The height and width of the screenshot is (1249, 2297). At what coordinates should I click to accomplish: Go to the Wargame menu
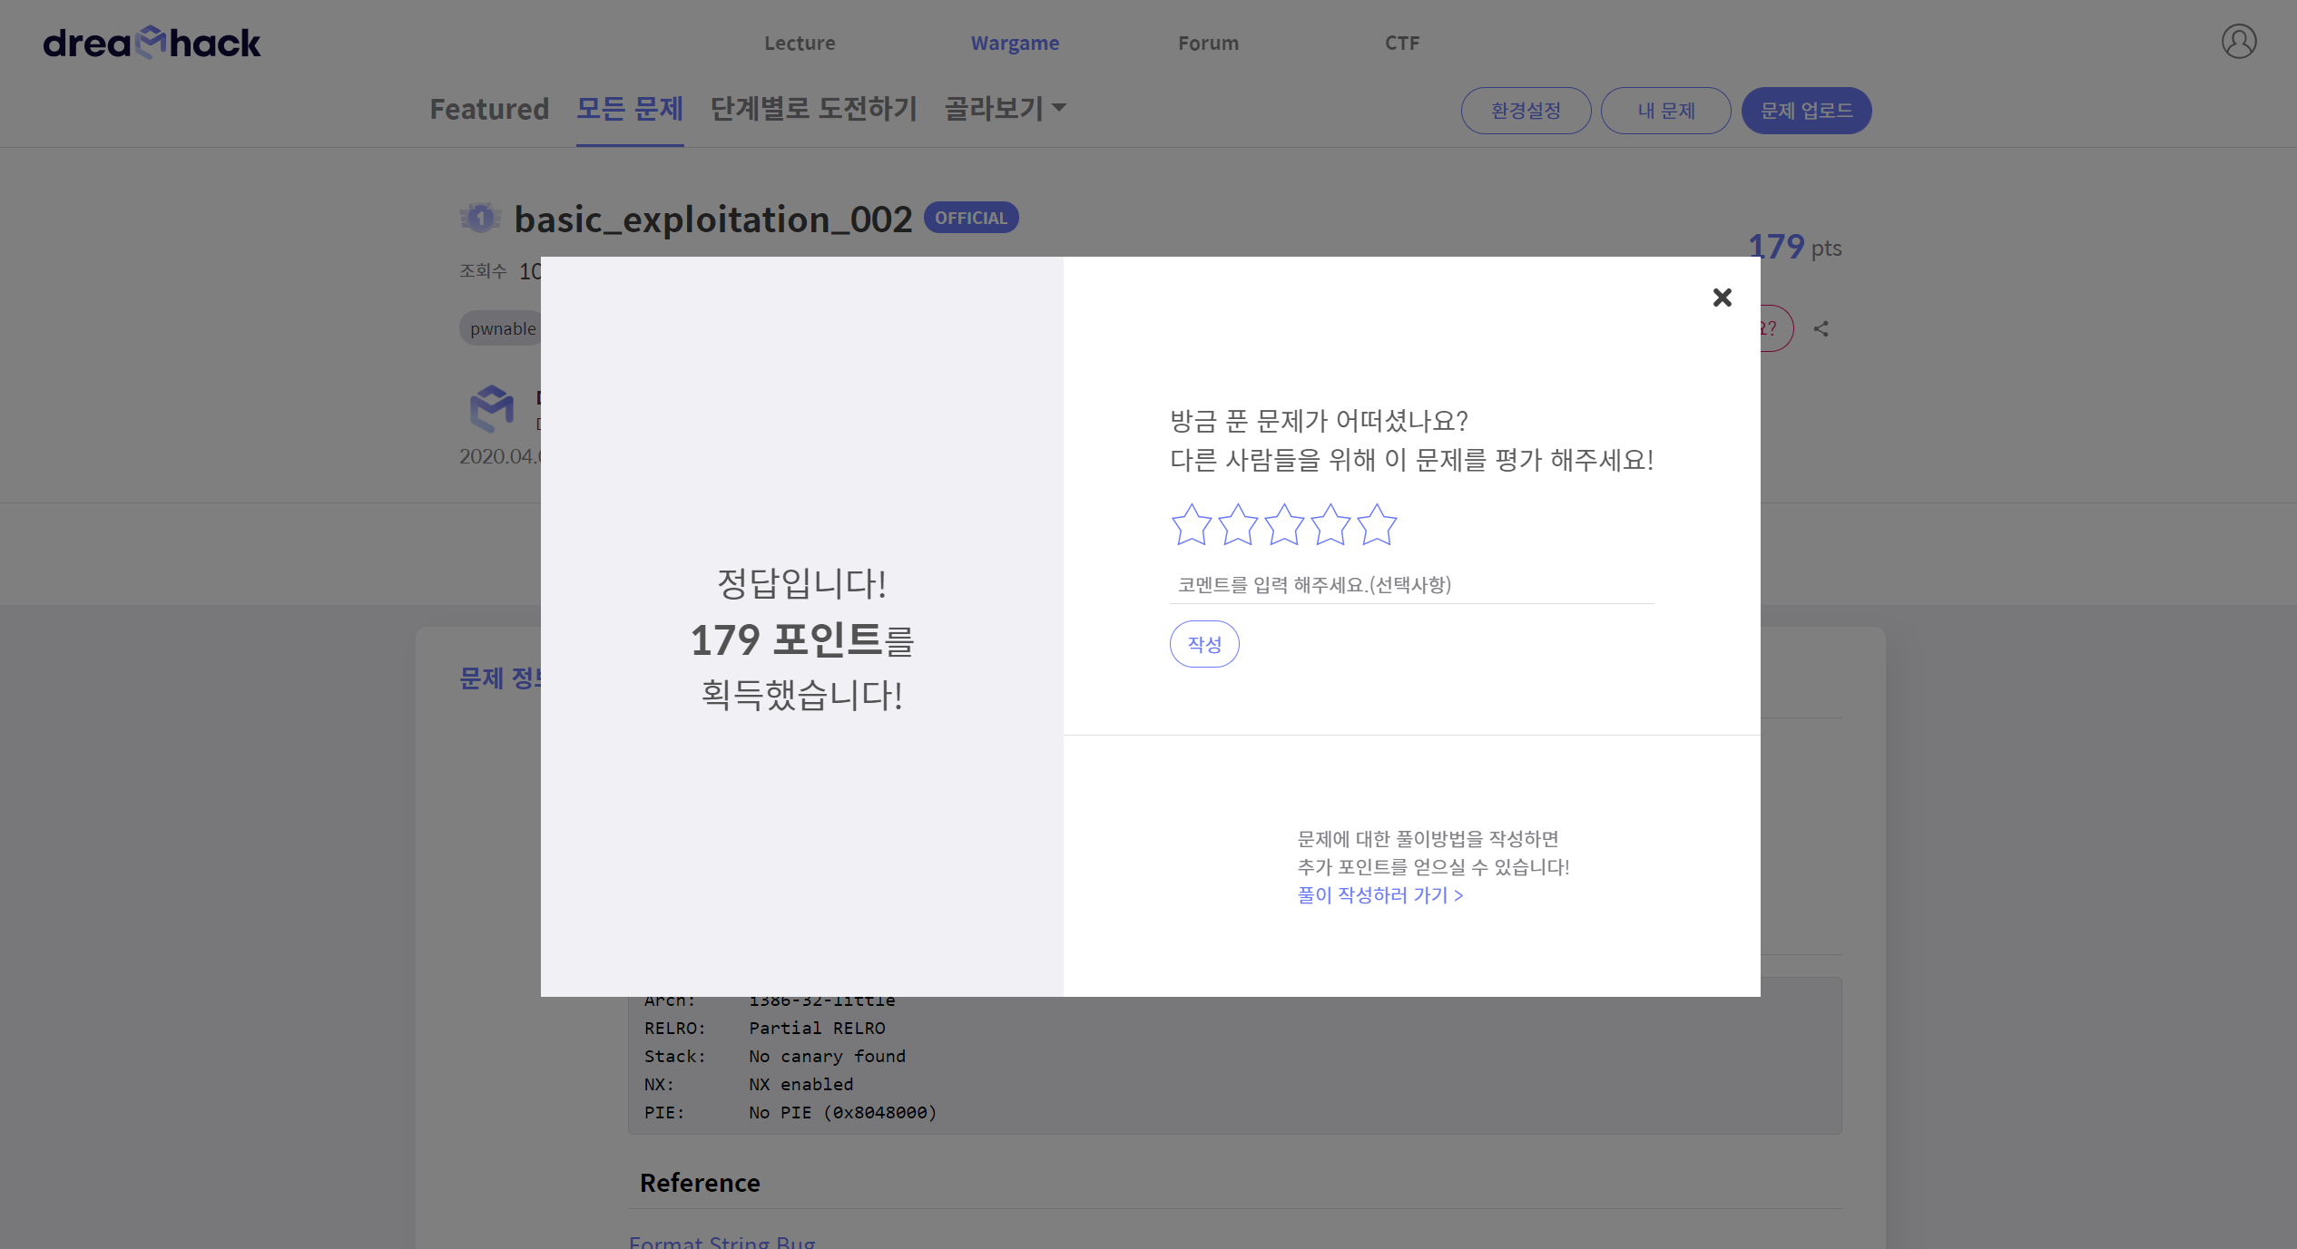(x=1014, y=44)
